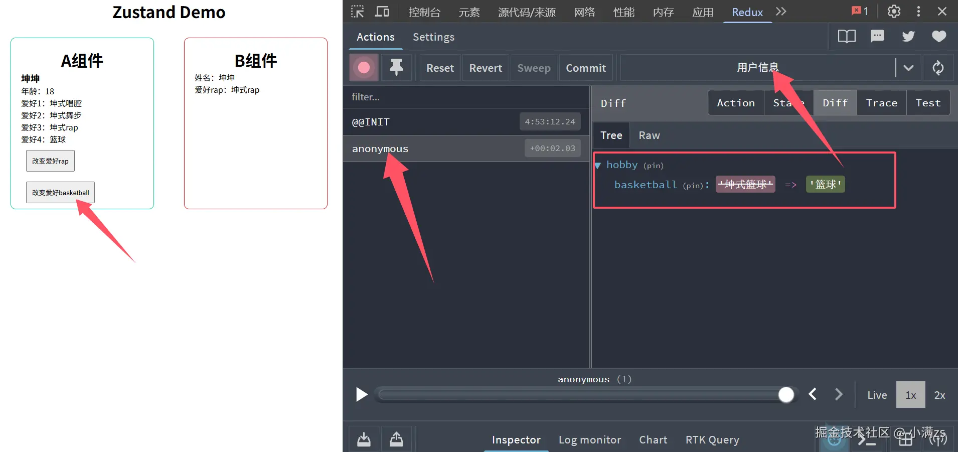Image resolution: width=958 pixels, height=452 pixels.
Task: Click the red error count badge
Action: click(x=860, y=11)
